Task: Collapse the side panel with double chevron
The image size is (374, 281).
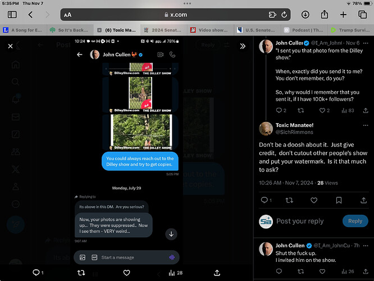Action: (243, 46)
